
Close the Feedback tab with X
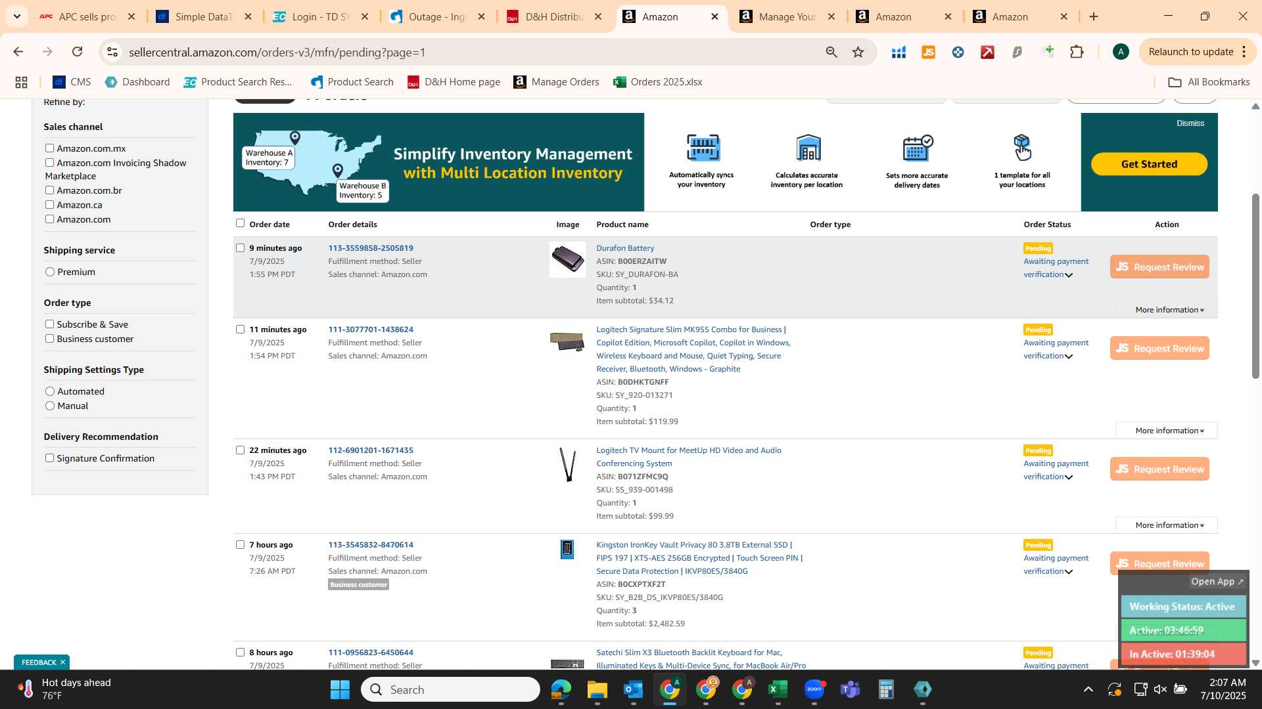pos(62,662)
